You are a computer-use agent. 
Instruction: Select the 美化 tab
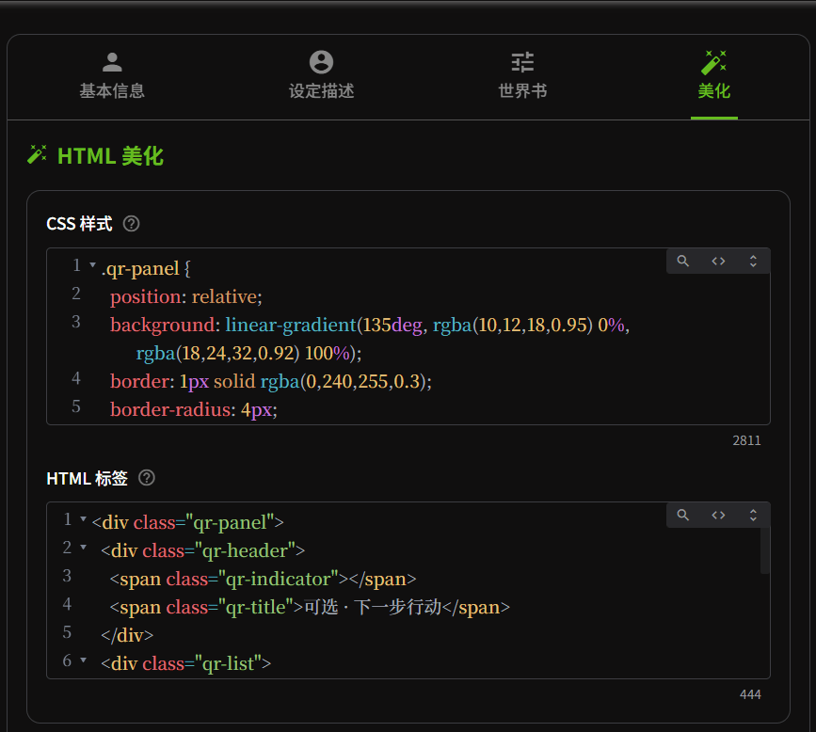(713, 76)
